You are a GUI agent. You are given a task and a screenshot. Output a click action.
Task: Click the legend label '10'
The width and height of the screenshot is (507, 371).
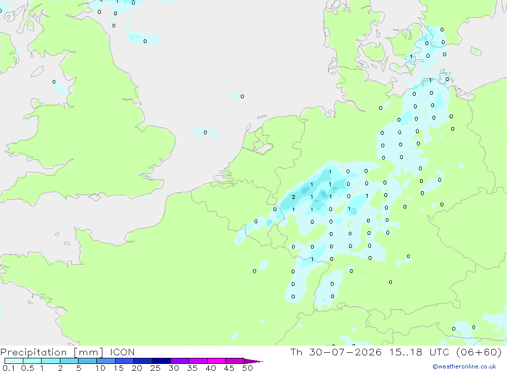[100, 368]
